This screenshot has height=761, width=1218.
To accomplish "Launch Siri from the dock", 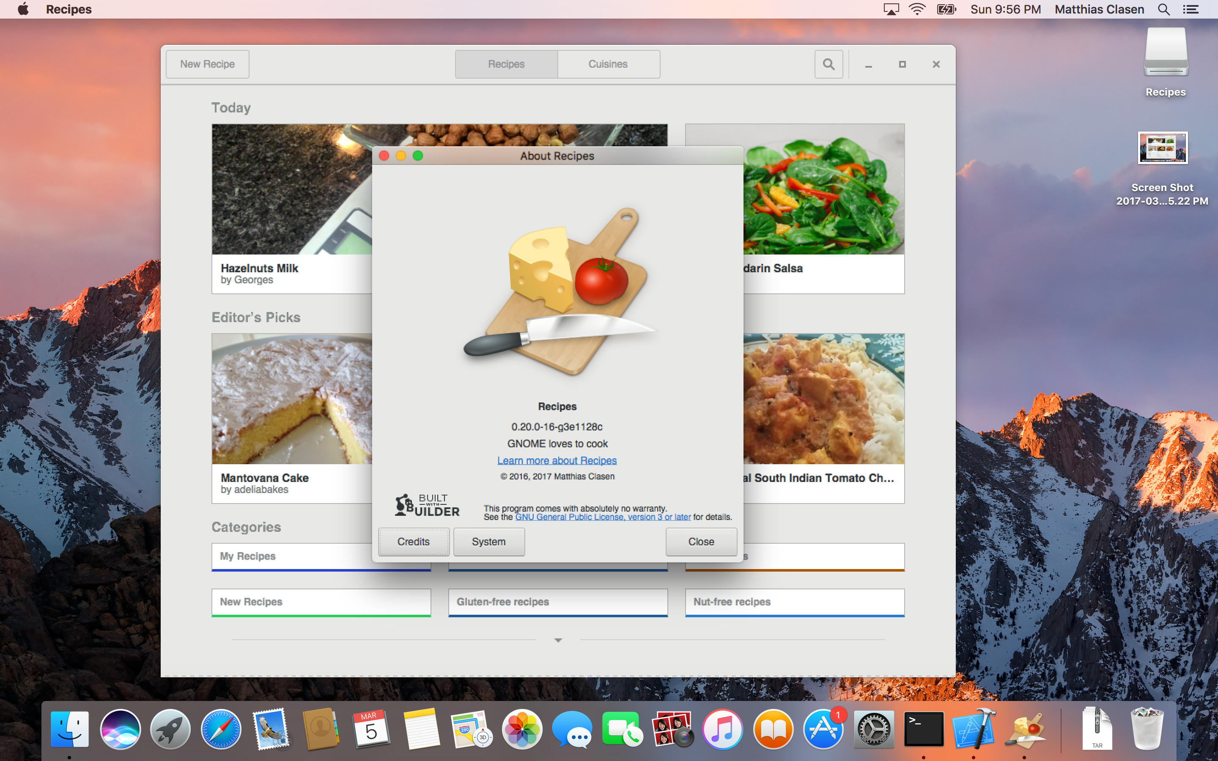I will [x=120, y=729].
